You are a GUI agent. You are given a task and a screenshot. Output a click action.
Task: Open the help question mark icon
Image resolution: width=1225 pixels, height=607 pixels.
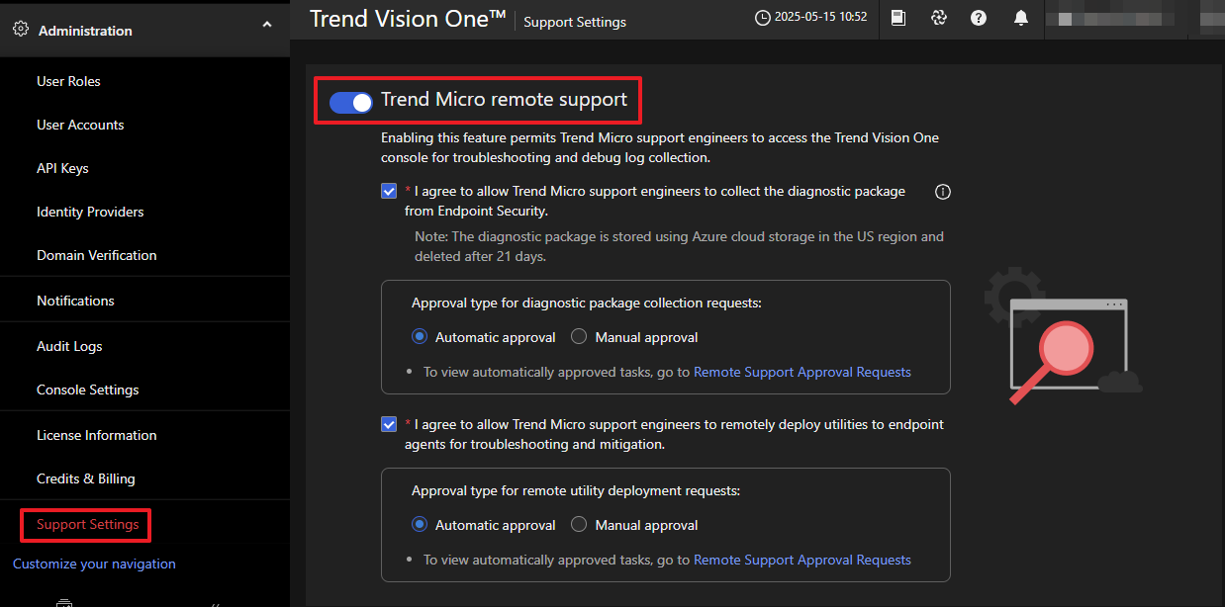[x=979, y=18]
